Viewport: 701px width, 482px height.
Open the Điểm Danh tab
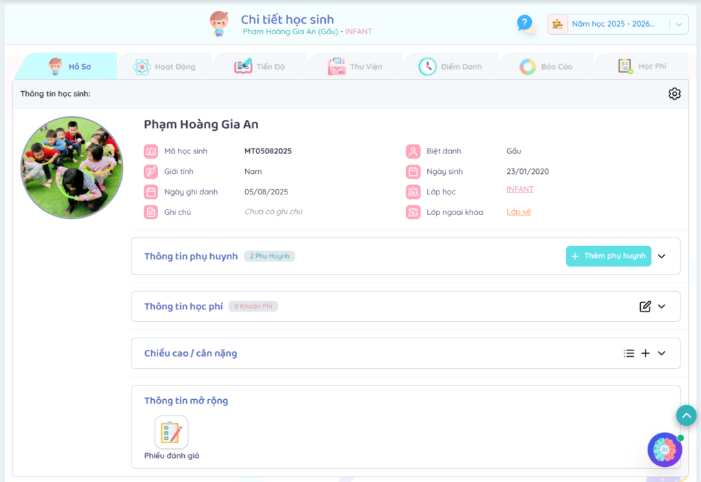click(450, 66)
